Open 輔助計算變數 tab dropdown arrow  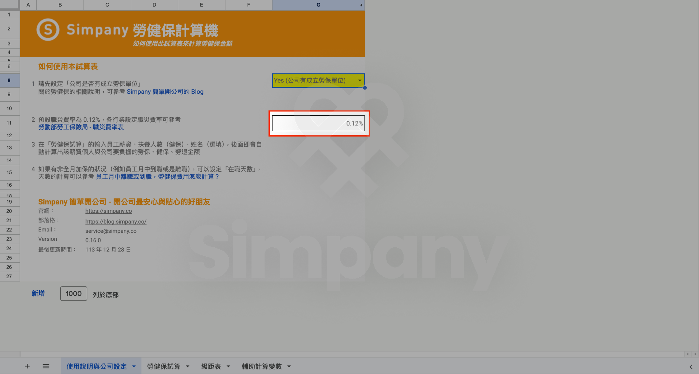289,367
